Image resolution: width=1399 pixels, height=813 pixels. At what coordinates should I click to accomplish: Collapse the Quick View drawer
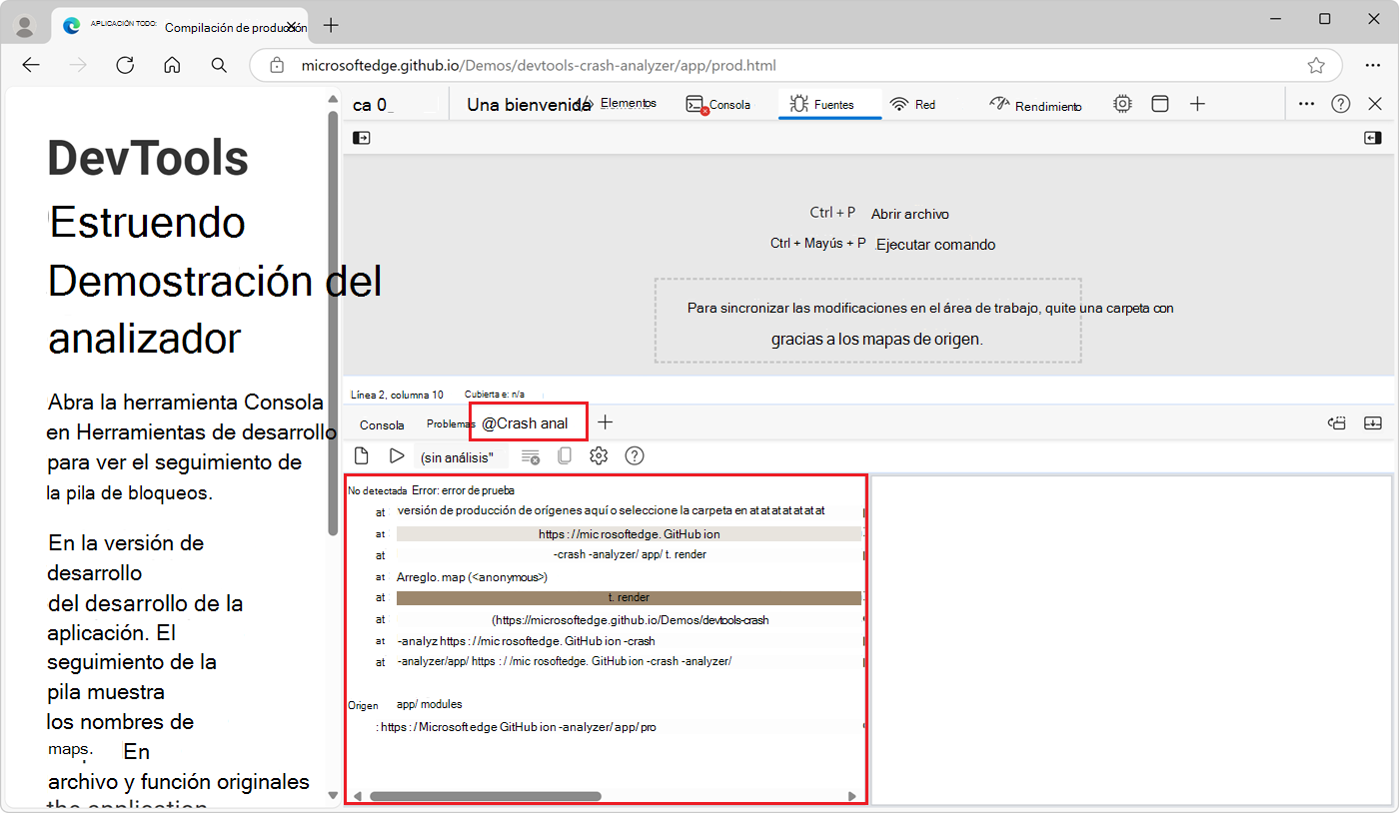pos(1373,423)
